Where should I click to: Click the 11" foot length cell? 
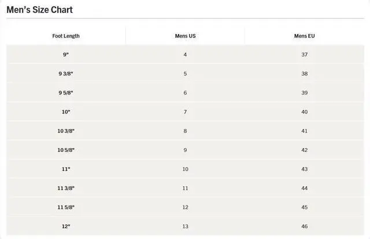[x=66, y=169]
